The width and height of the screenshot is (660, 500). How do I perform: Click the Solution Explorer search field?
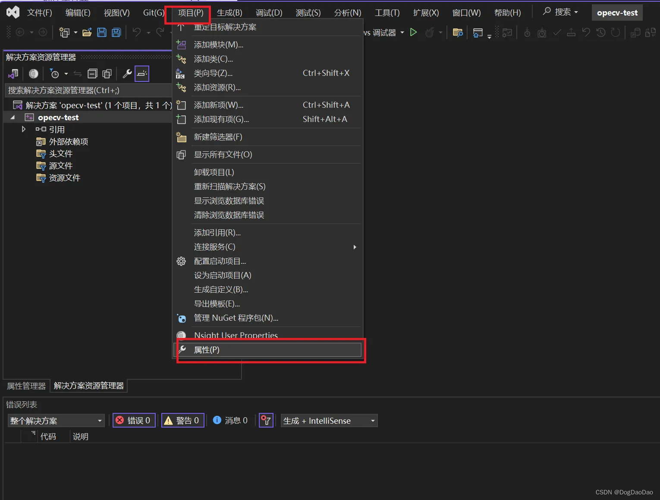click(x=88, y=90)
